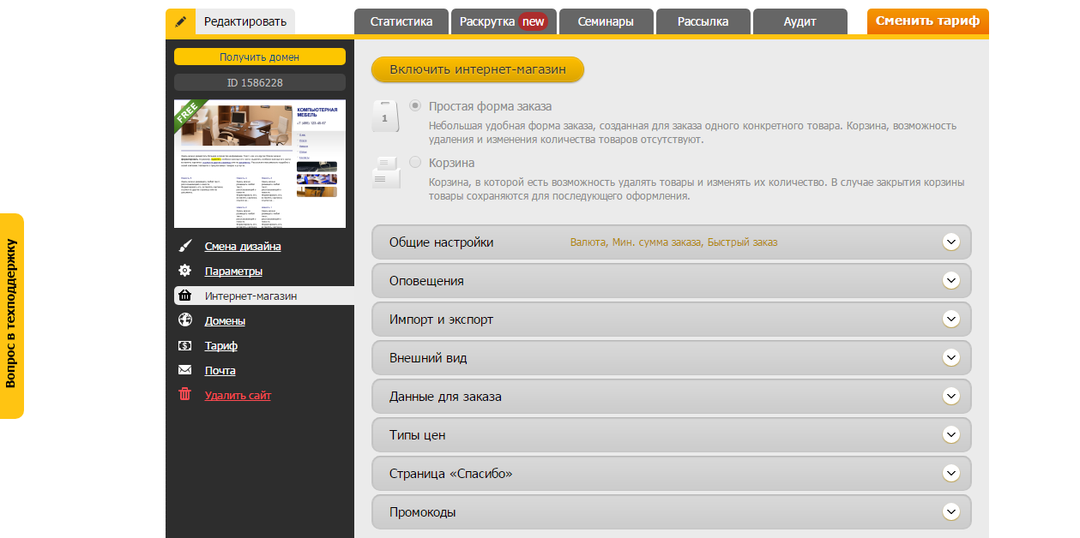Click Общие настройки section title
Image resolution: width=1080 pixels, height=538 pixels.
click(442, 242)
